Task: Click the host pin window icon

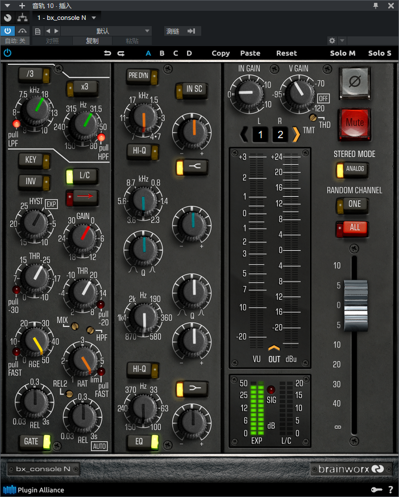Action: pyautogui.click(x=376, y=6)
